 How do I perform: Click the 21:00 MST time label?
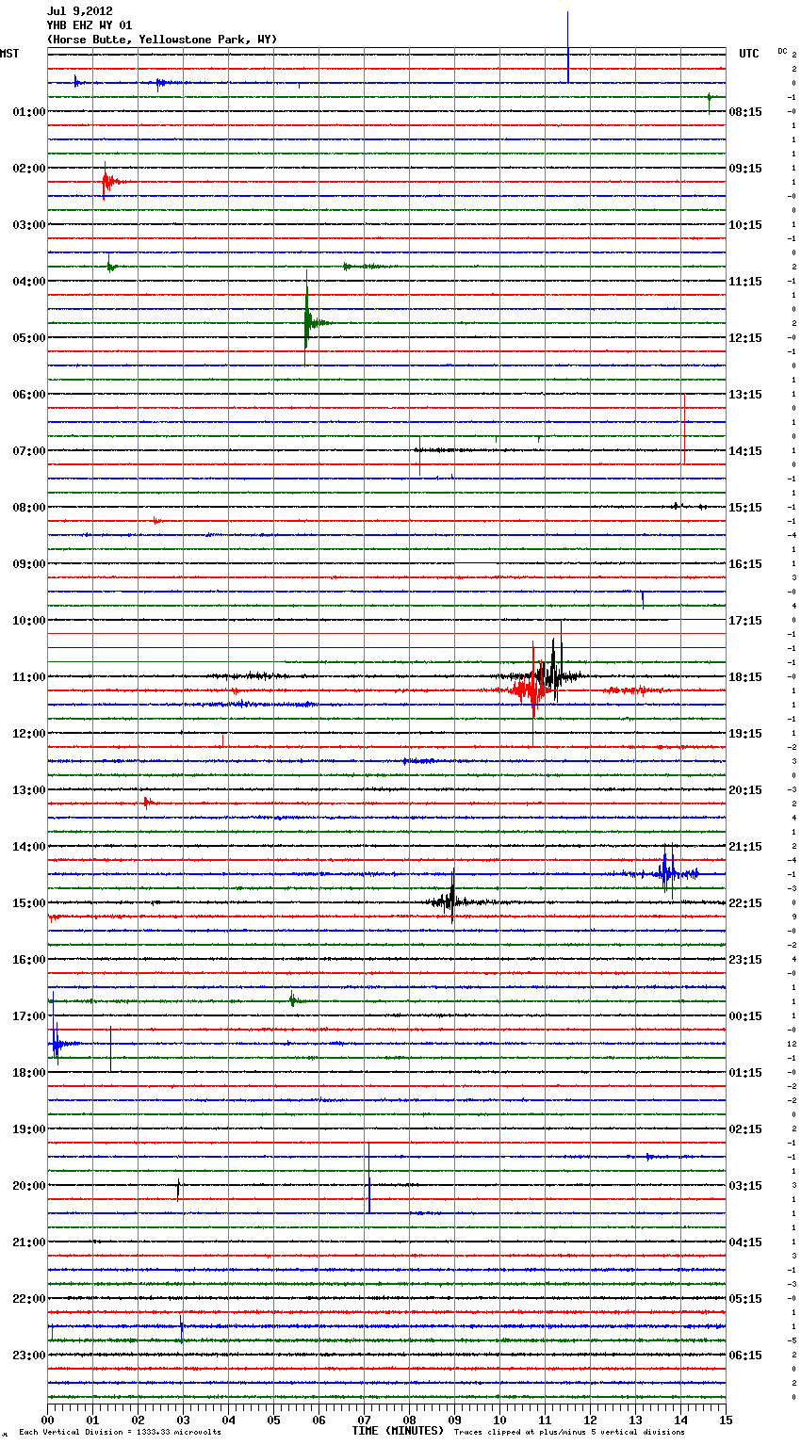[29, 1242]
